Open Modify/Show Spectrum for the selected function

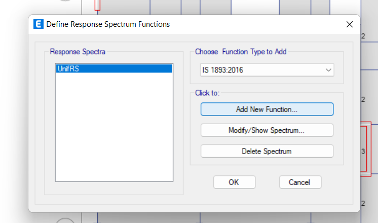pyautogui.click(x=267, y=130)
